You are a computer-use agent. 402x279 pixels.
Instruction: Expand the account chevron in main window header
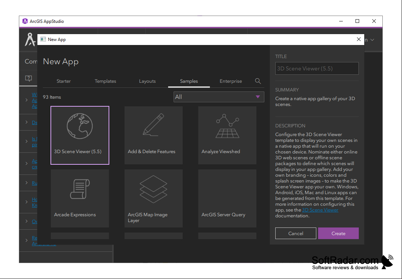coord(372,40)
